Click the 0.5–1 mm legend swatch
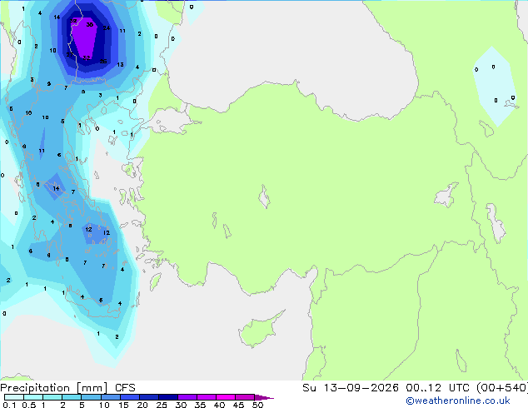Screen dimensions: 528x408 click(x=33, y=397)
